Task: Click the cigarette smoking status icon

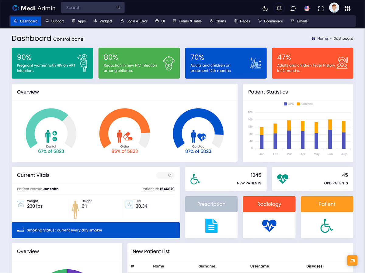Action: pyautogui.click(x=21, y=230)
